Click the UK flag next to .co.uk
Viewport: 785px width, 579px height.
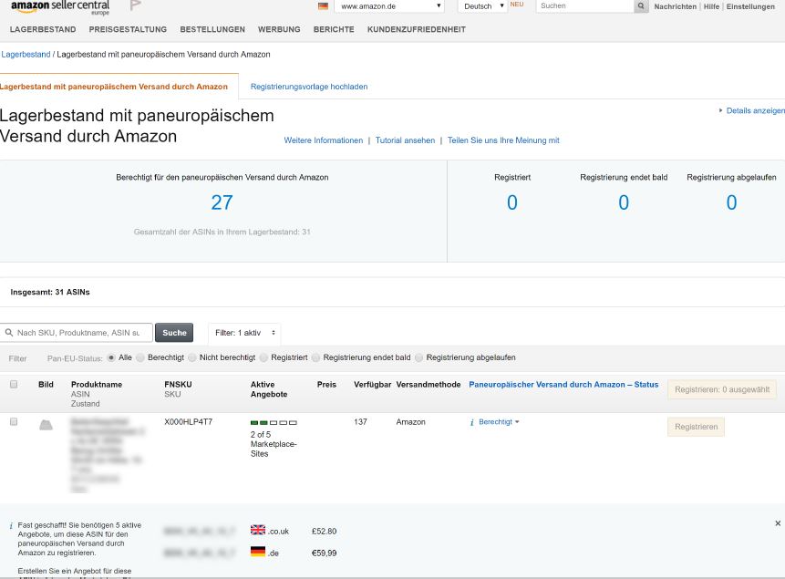258,530
